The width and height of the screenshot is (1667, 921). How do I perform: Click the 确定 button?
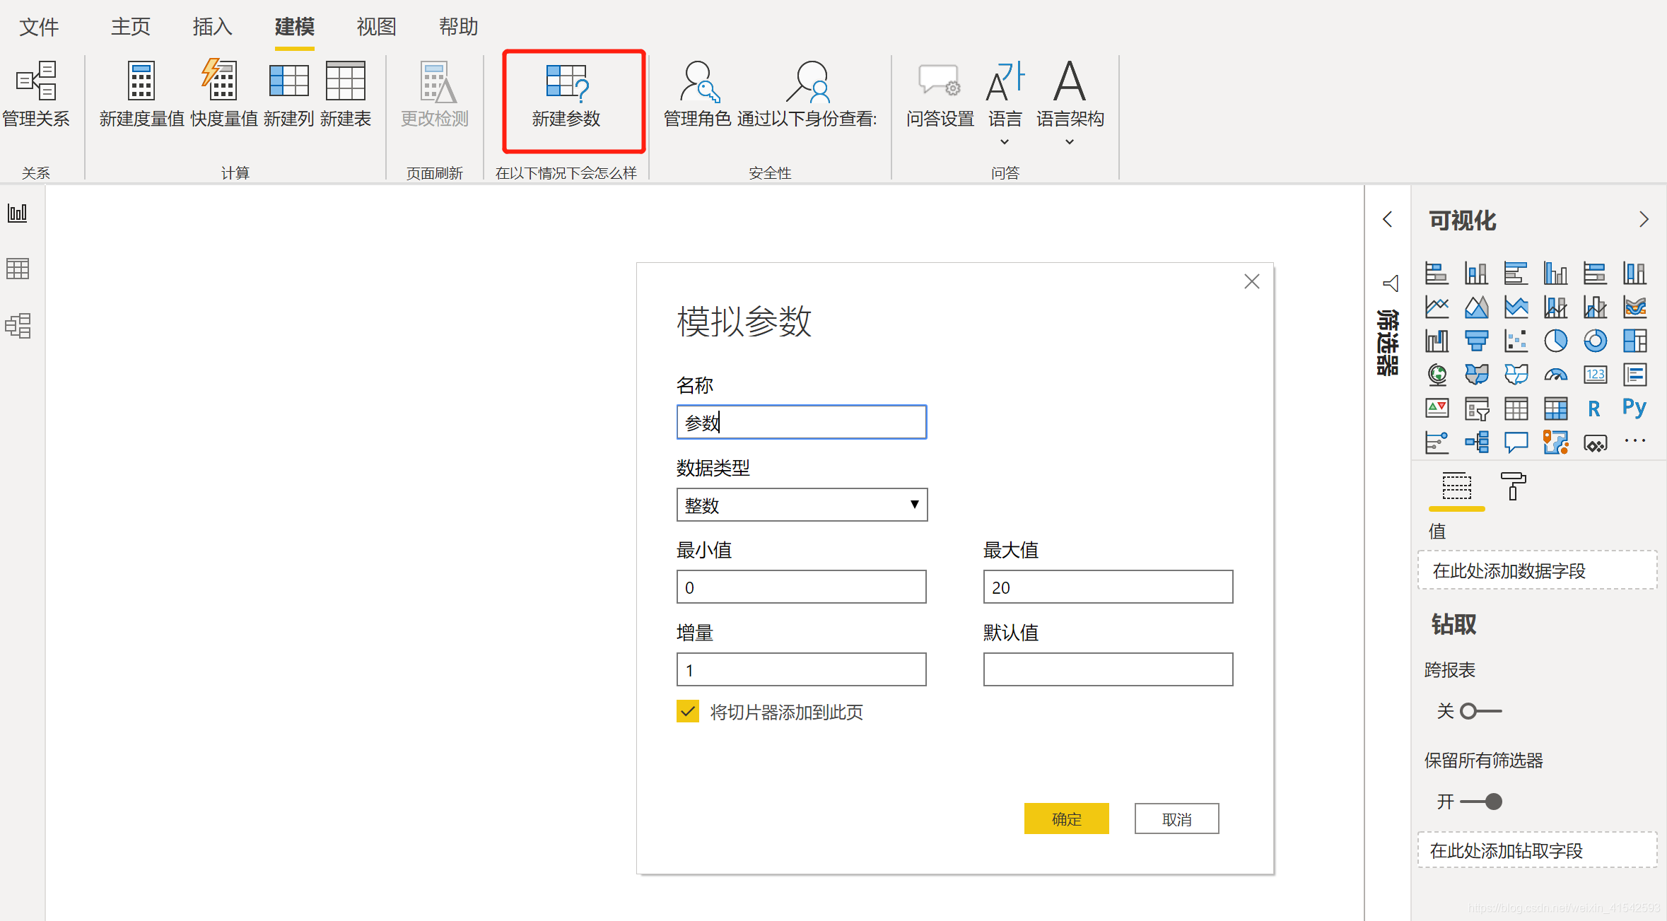1065,819
